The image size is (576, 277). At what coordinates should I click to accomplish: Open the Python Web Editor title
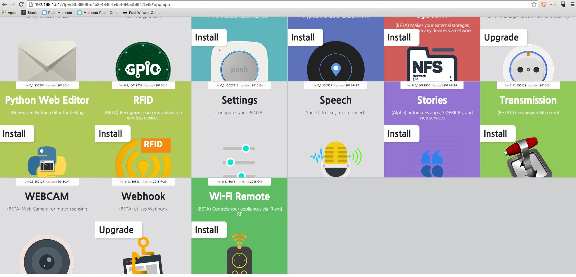click(47, 100)
